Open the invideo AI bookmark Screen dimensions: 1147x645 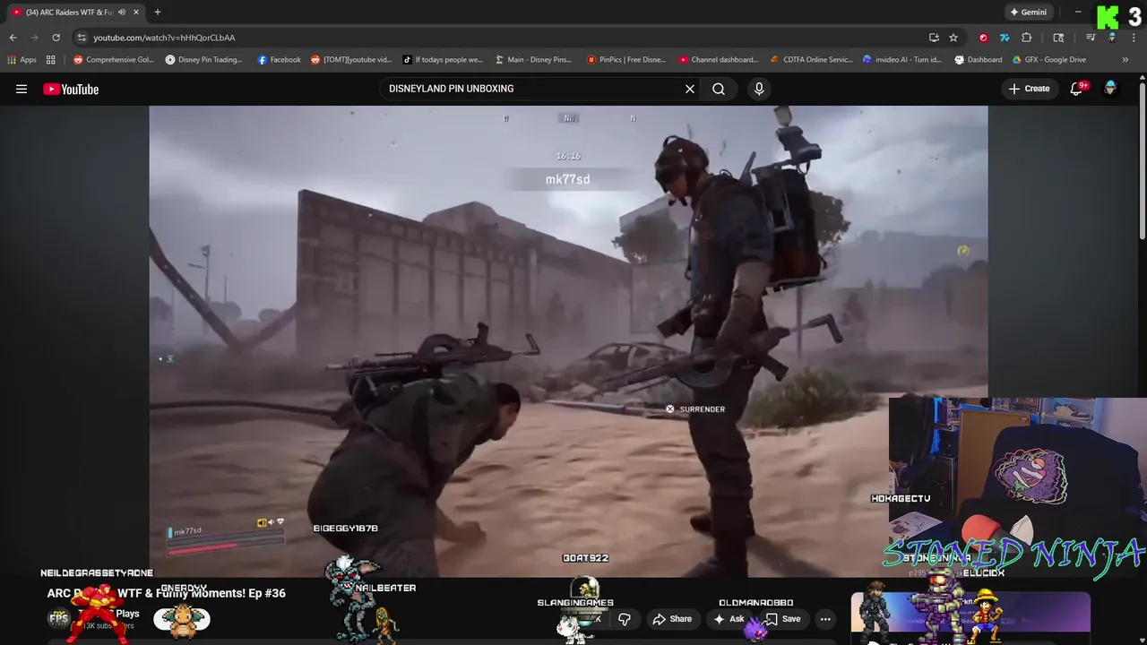pos(901,60)
